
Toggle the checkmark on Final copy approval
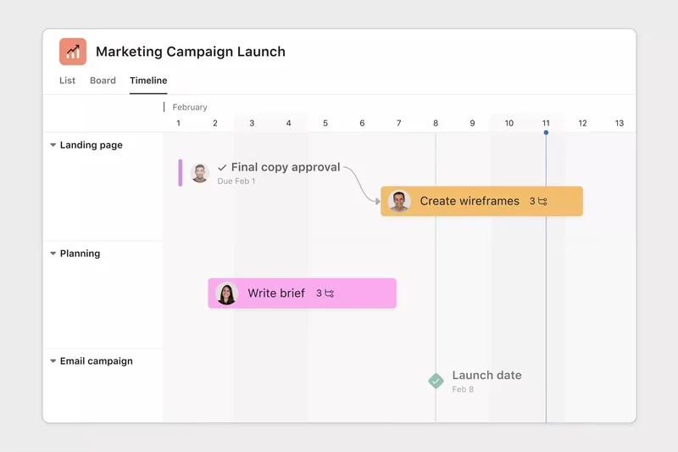(222, 168)
